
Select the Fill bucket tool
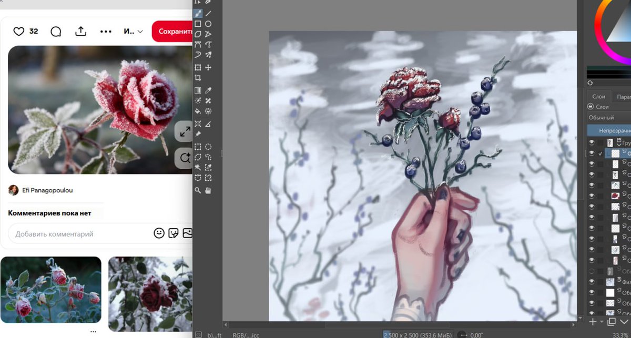[x=198, y=111]
